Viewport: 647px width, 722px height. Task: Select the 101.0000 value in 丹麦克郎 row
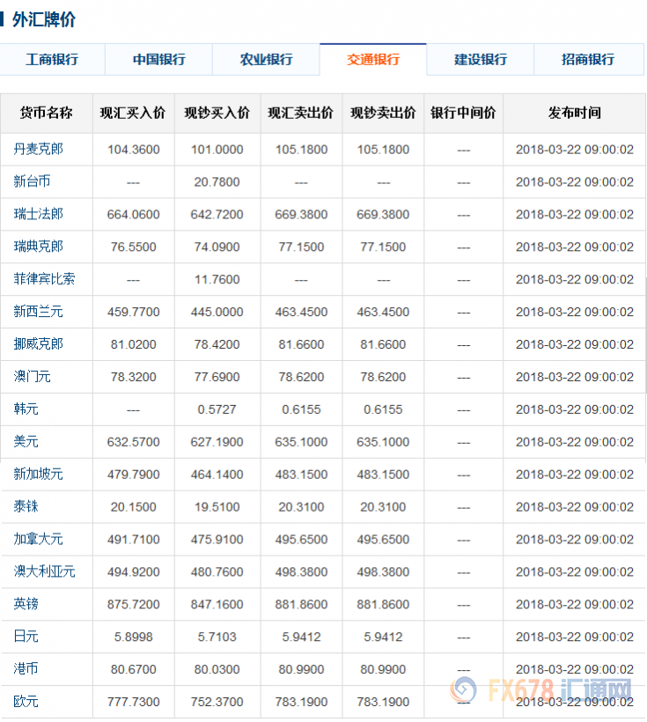(x=217, y=150)
